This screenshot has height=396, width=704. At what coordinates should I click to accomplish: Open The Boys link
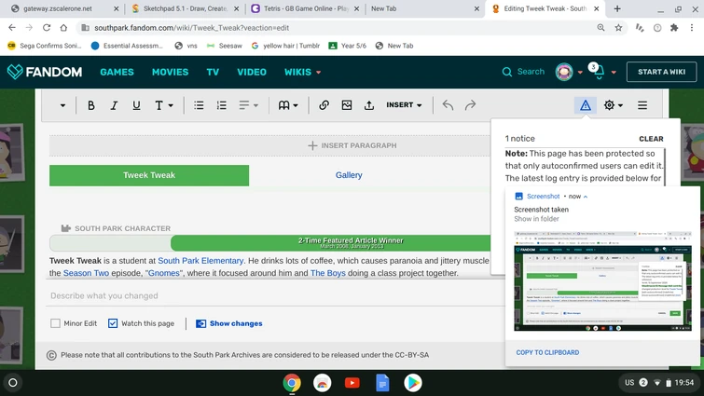(327, 273)
